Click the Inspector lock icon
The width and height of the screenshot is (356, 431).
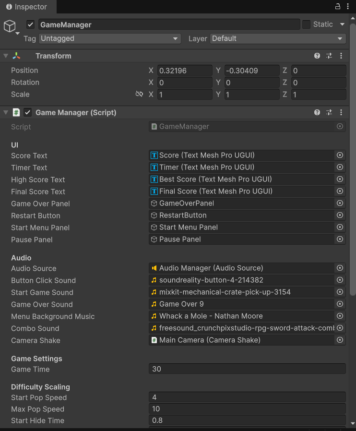337,6
